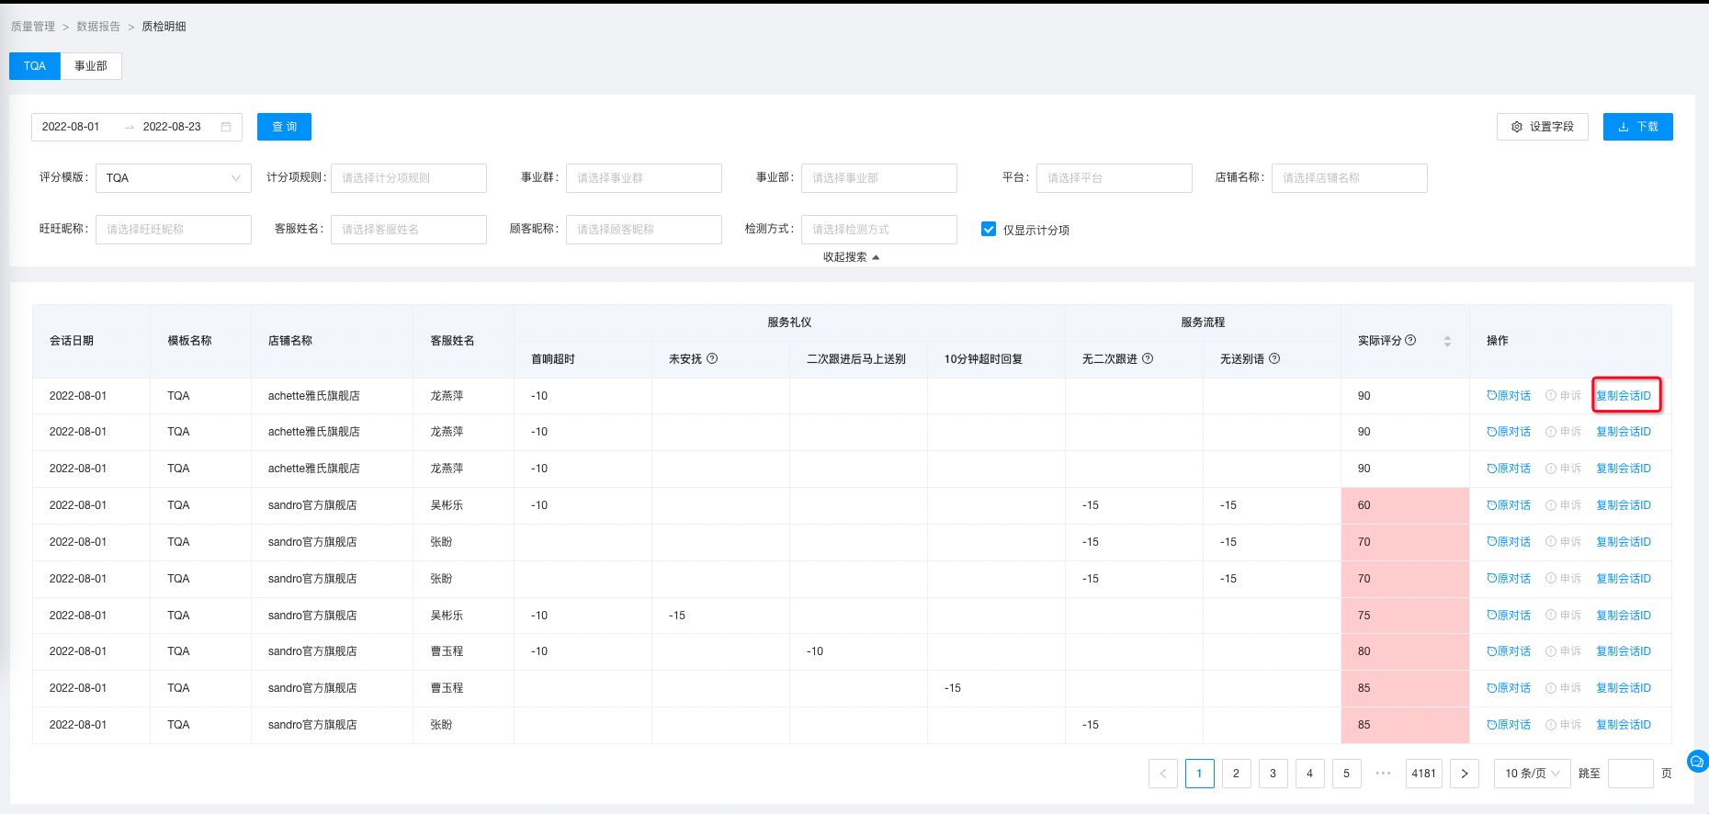Viewport: 1709px width, 814px height.
Task: Click score cell showing 75
Action: 1405,616
